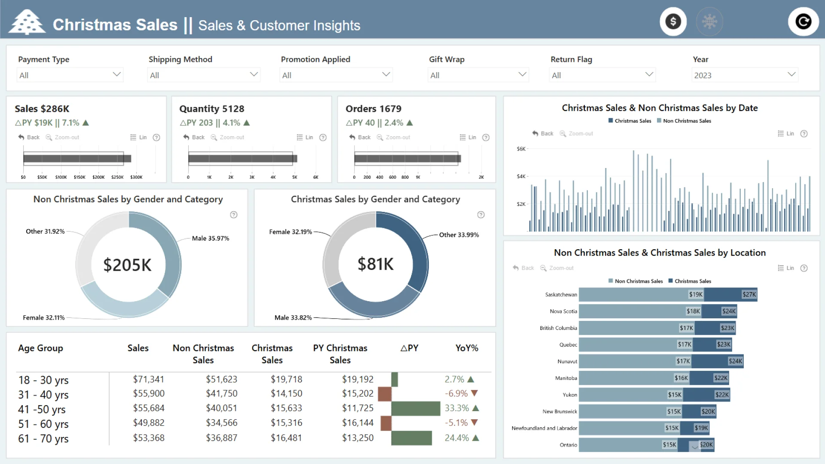Viewport: 825px width, 464px height.
Task: Open the Payment Type dropdown
Action: [70, 75]
